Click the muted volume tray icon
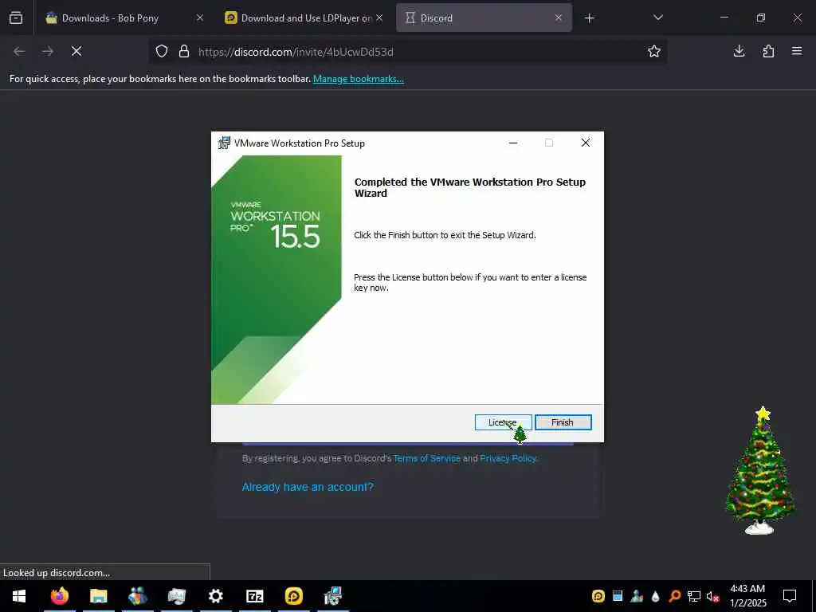 712,596
